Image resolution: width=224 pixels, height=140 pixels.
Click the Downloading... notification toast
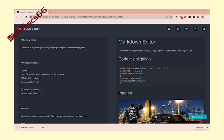click(197, 117)
